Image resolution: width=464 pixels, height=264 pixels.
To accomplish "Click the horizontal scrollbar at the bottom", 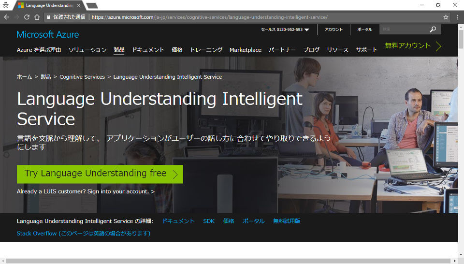I will (229, 261).
